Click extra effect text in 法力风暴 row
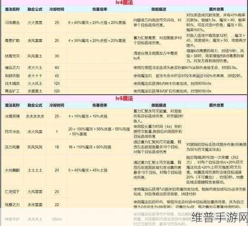Viewport: 248px width, 226px height. tap(216, 147)
